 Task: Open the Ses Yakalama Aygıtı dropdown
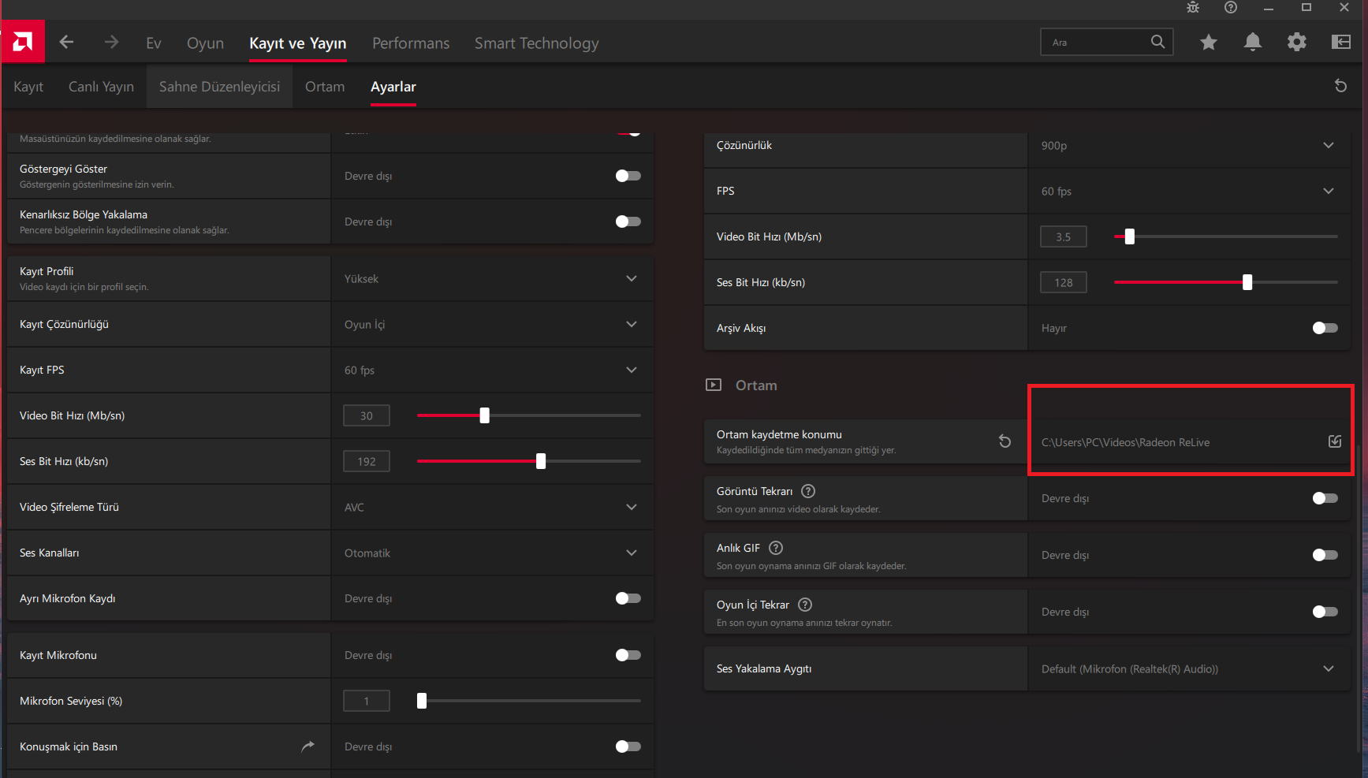coord(1328,669)
